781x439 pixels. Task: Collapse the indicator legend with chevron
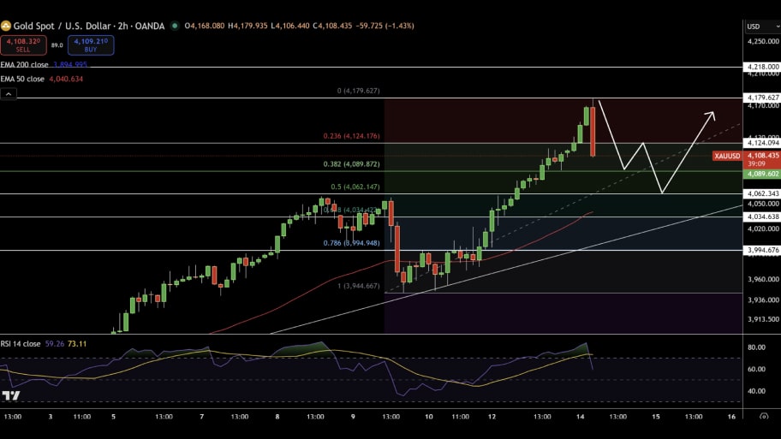[x=8, y=93]
